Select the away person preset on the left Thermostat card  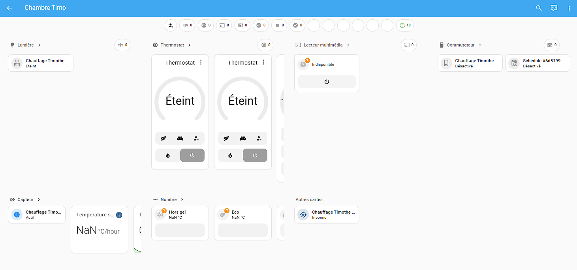tap(196, 138)
